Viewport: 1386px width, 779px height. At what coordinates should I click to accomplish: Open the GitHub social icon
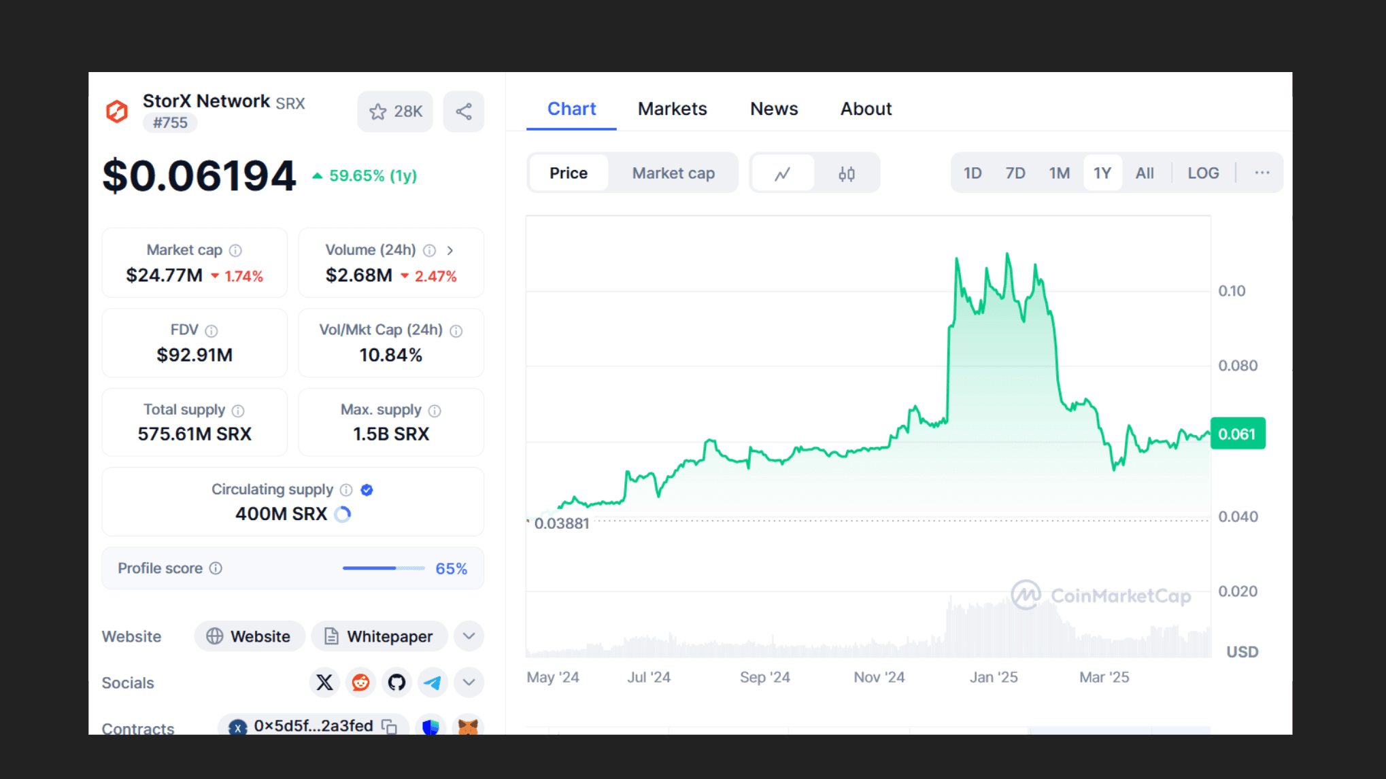point(396,682)
